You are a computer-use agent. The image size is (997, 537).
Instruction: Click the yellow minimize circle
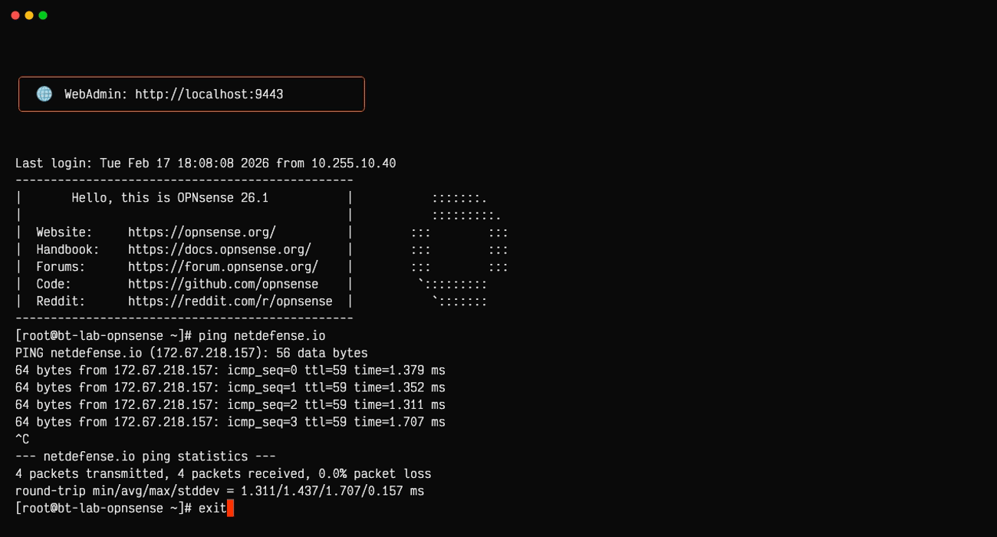[29, 14]
